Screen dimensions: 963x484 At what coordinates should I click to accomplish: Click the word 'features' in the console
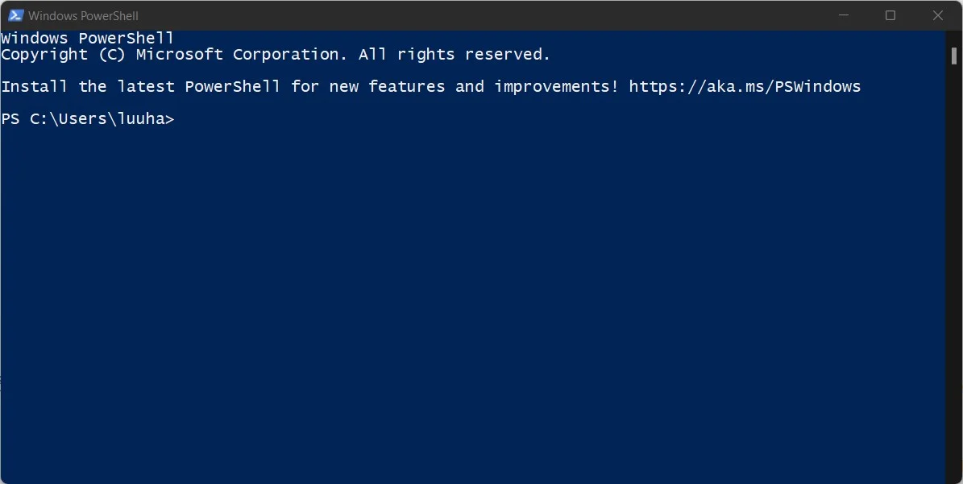click(x=407, y=86)
